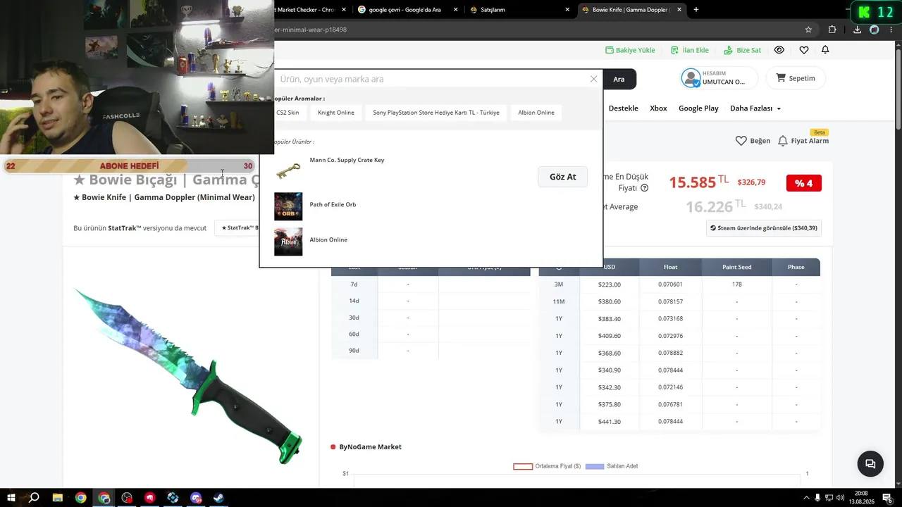Open the Destekle menu item
Viewport: 902px width, 507px height.
623,108
